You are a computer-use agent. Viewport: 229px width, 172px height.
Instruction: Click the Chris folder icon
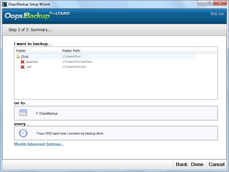pyautogui.click(x=18, y=57)
